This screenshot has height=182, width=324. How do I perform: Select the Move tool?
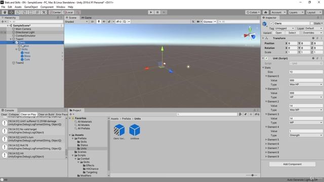(x=11, y=12)
